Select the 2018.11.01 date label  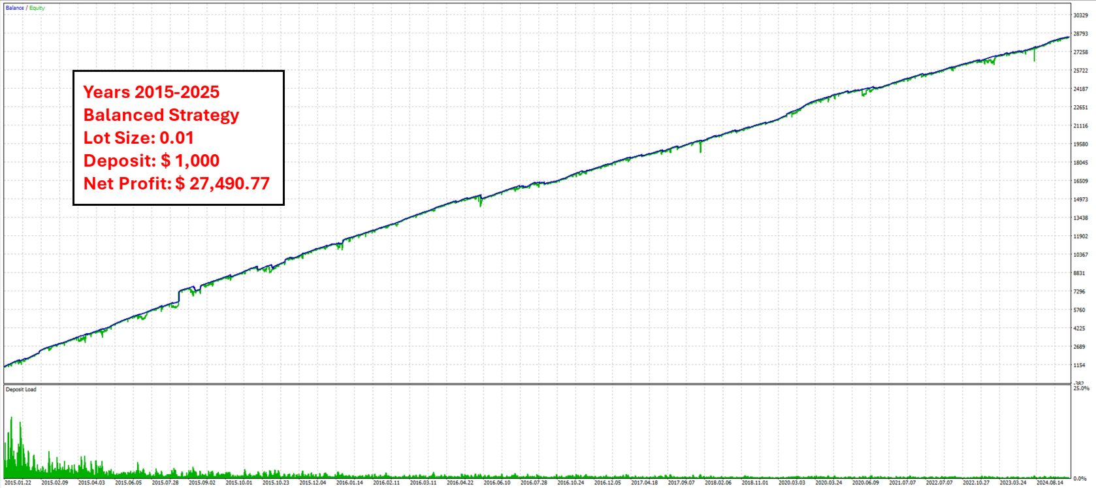(755, 483)
